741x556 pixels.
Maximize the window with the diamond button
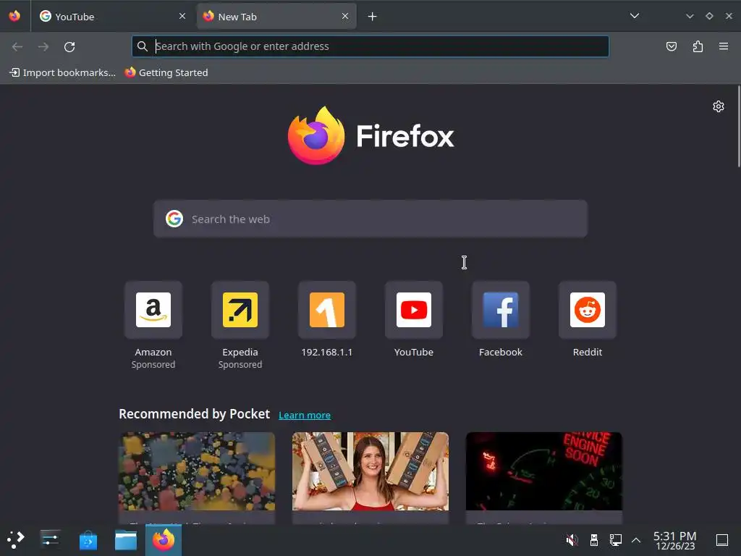[x=709, y=16]
